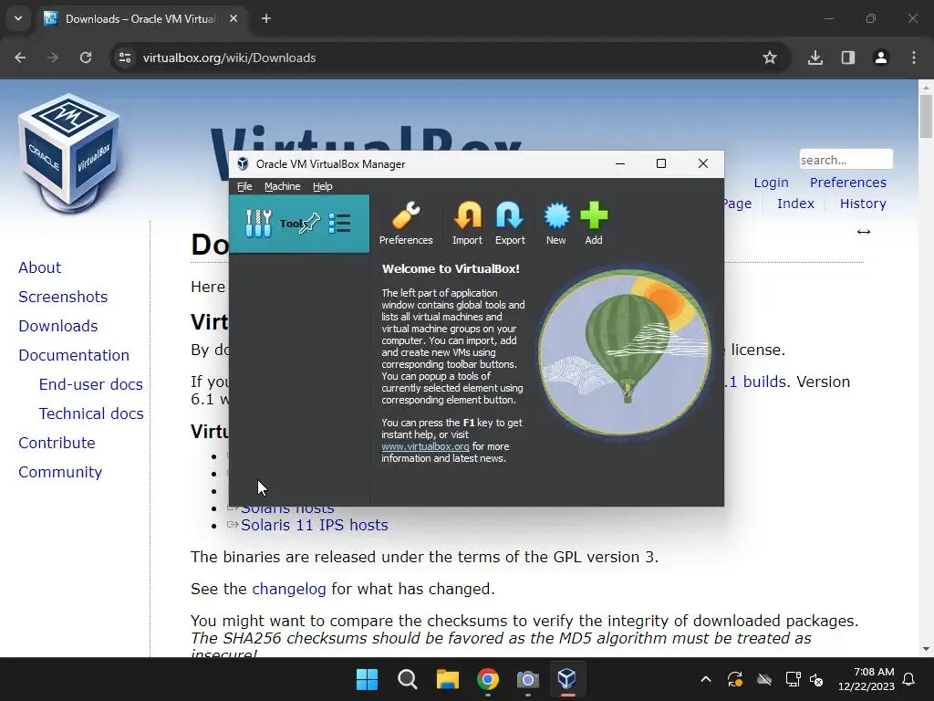Click the address bar URL
The width and height of the screenshot is (934, 701).
229,58
